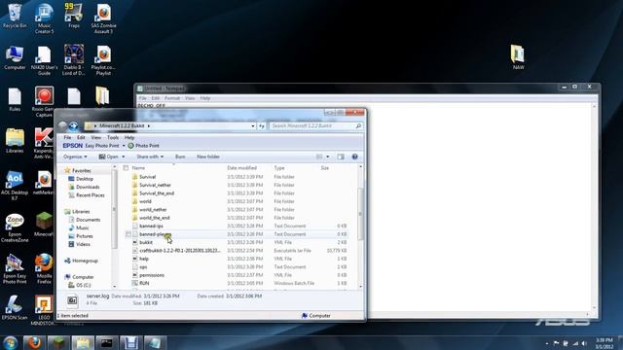The height and width of the screenshot is (350, 623).
Task: Open the Minecraft desktop shortcut
Action: pos(44,225)
